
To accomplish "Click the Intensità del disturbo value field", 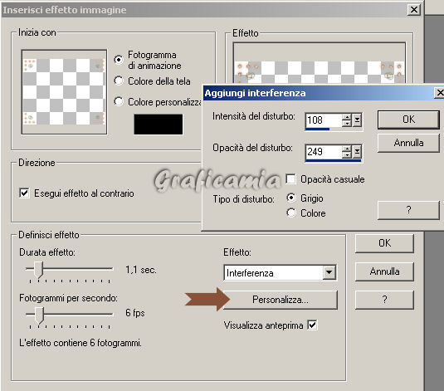I will click(x=323, y=120).
